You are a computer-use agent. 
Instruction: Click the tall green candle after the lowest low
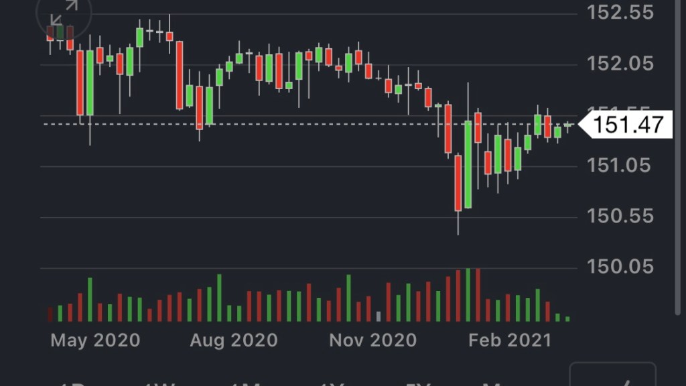pyautogui.click(x=468, y=164)
